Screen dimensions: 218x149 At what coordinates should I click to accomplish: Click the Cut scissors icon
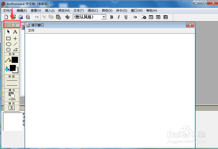click(x=44, y=17)
